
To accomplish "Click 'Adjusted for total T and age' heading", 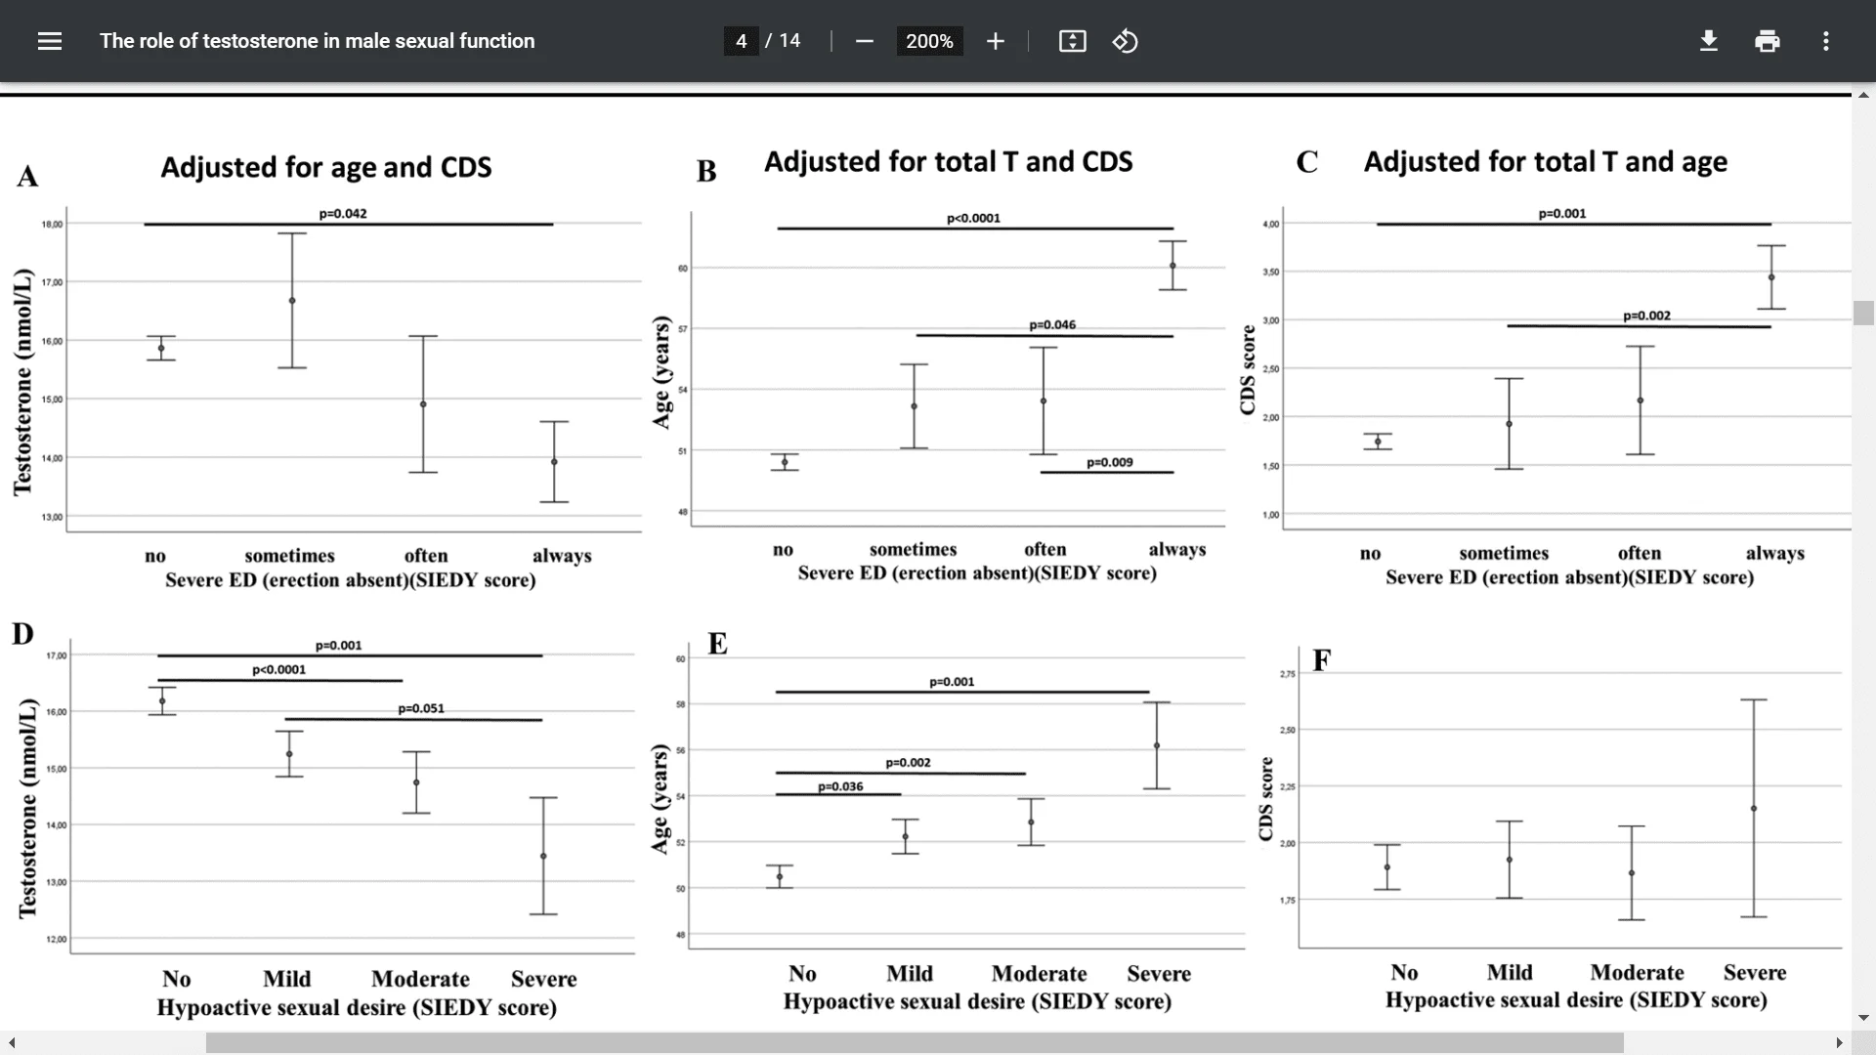I will point(1545,161).
